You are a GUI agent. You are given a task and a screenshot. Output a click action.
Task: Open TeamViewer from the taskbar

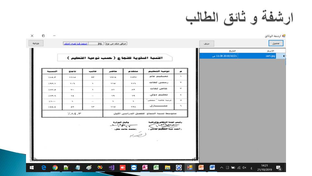coord(134,168)
